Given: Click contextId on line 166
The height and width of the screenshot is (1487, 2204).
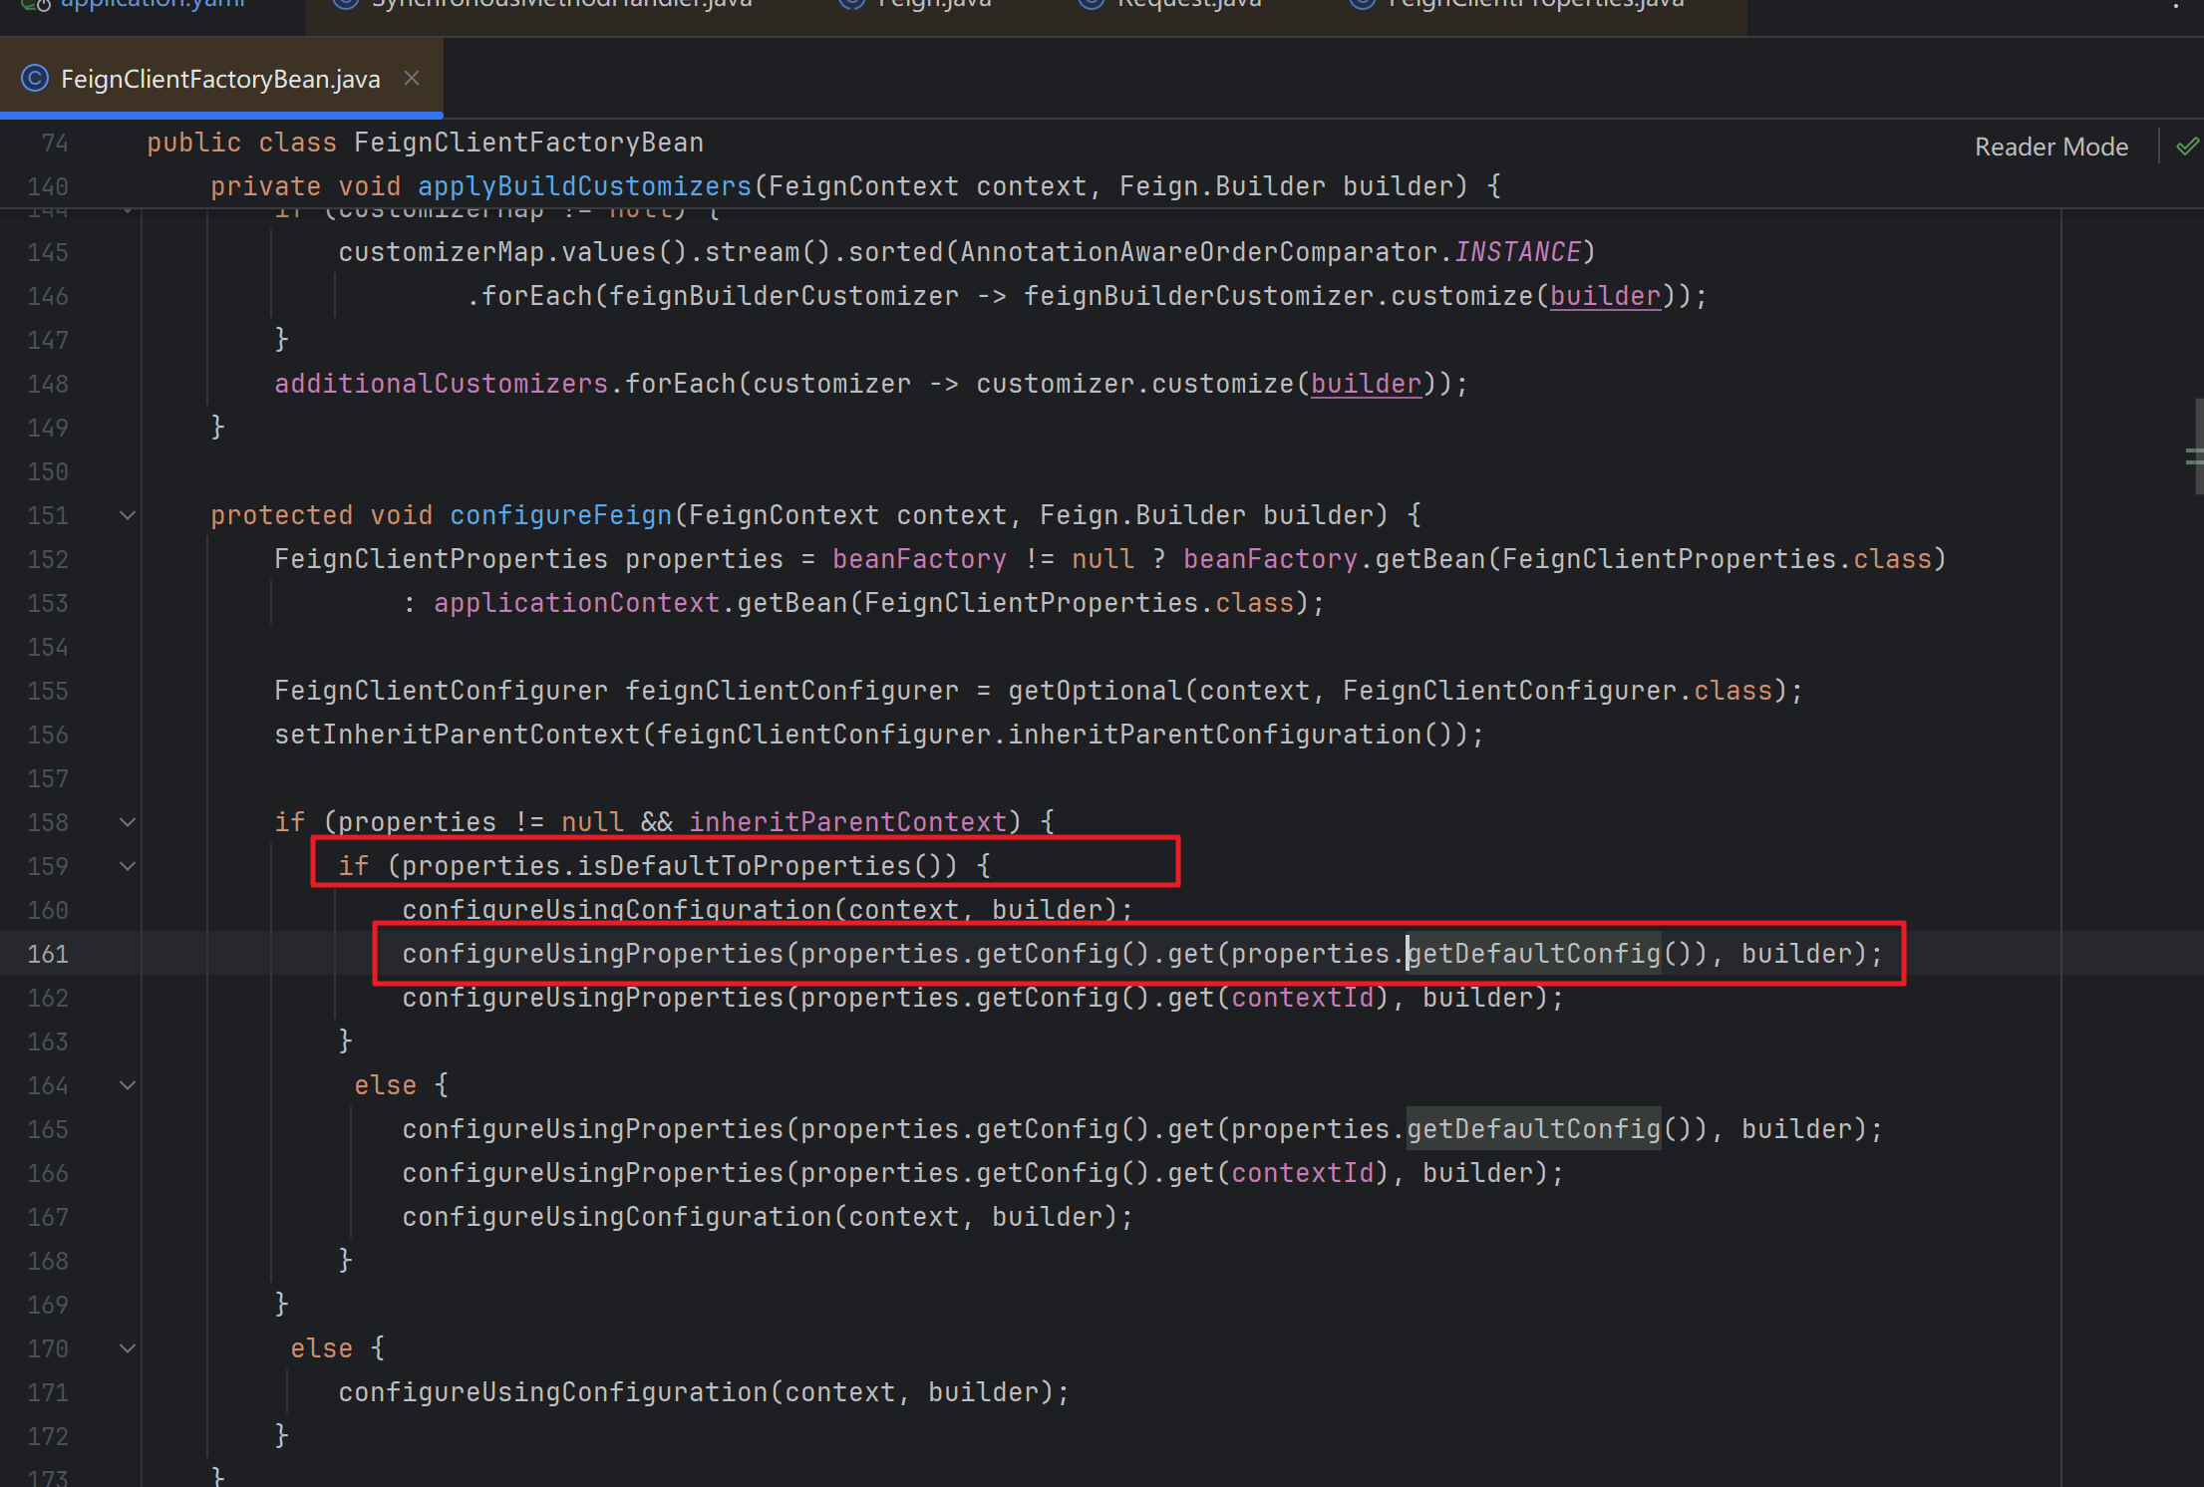Looking at the screenshot, I should (x=1303, y=1173).
